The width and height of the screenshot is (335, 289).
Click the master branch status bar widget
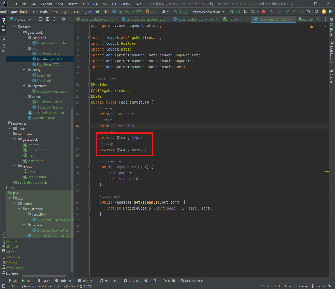tap(318, 286)
